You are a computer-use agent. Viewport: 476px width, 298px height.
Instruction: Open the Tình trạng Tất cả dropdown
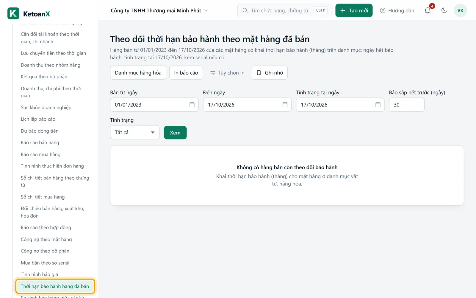tap(135, 132)
